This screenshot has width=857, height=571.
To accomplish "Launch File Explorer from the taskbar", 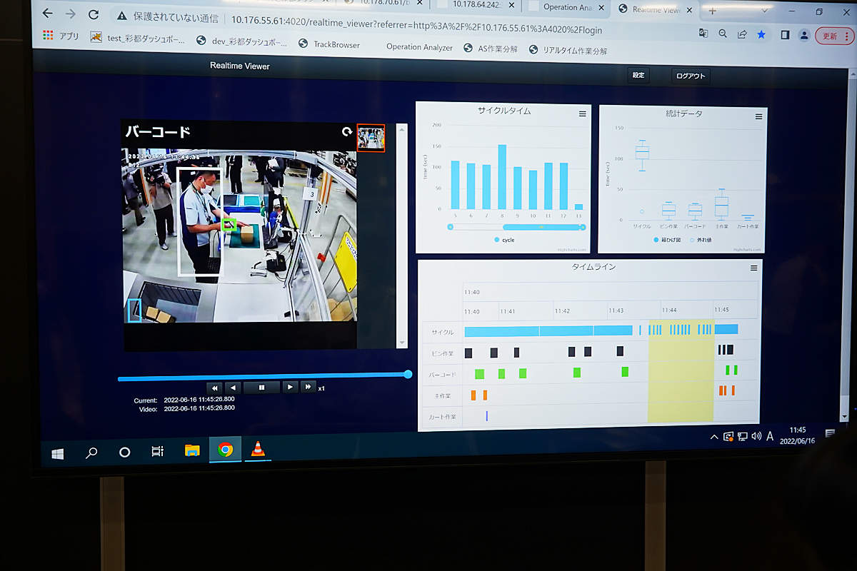I will pos(192,450).
